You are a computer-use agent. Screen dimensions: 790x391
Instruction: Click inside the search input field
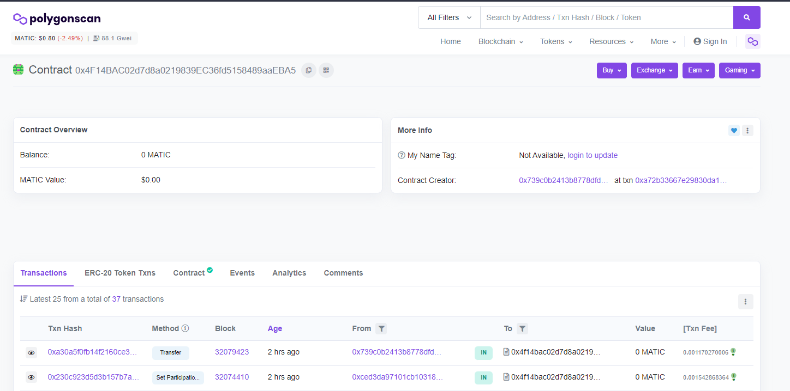coord(600,17)
